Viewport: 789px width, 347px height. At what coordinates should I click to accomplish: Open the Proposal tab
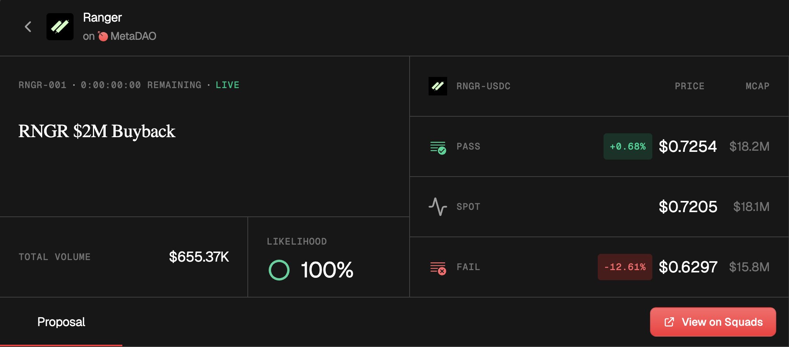coord(61,322)
